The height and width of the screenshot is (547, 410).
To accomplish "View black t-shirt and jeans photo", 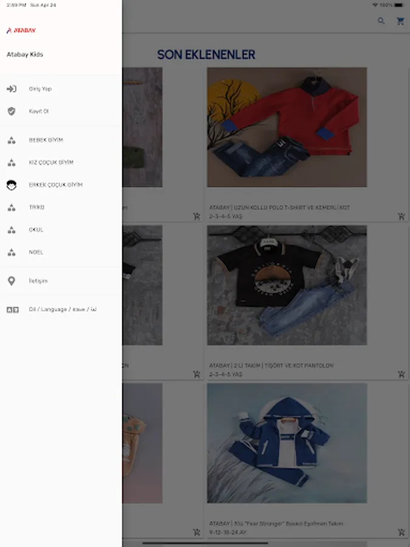I will 287,286.
